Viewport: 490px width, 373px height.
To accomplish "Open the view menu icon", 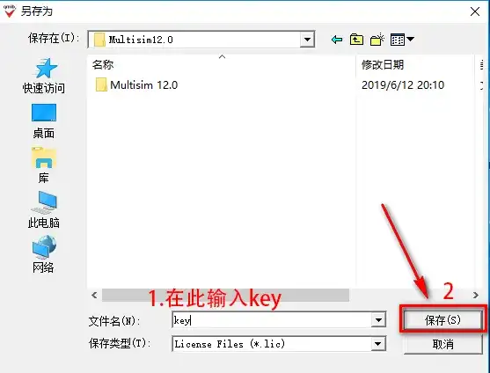I will coord(402,40).
